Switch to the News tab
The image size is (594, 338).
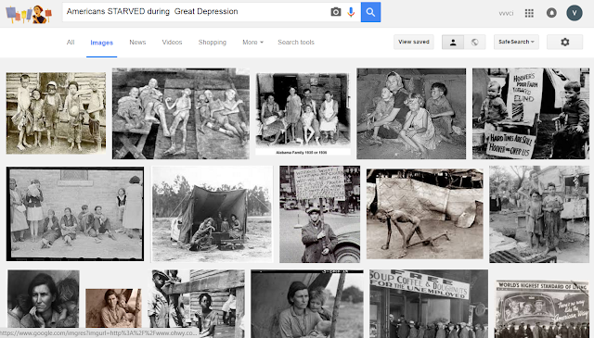coord(137,43)
